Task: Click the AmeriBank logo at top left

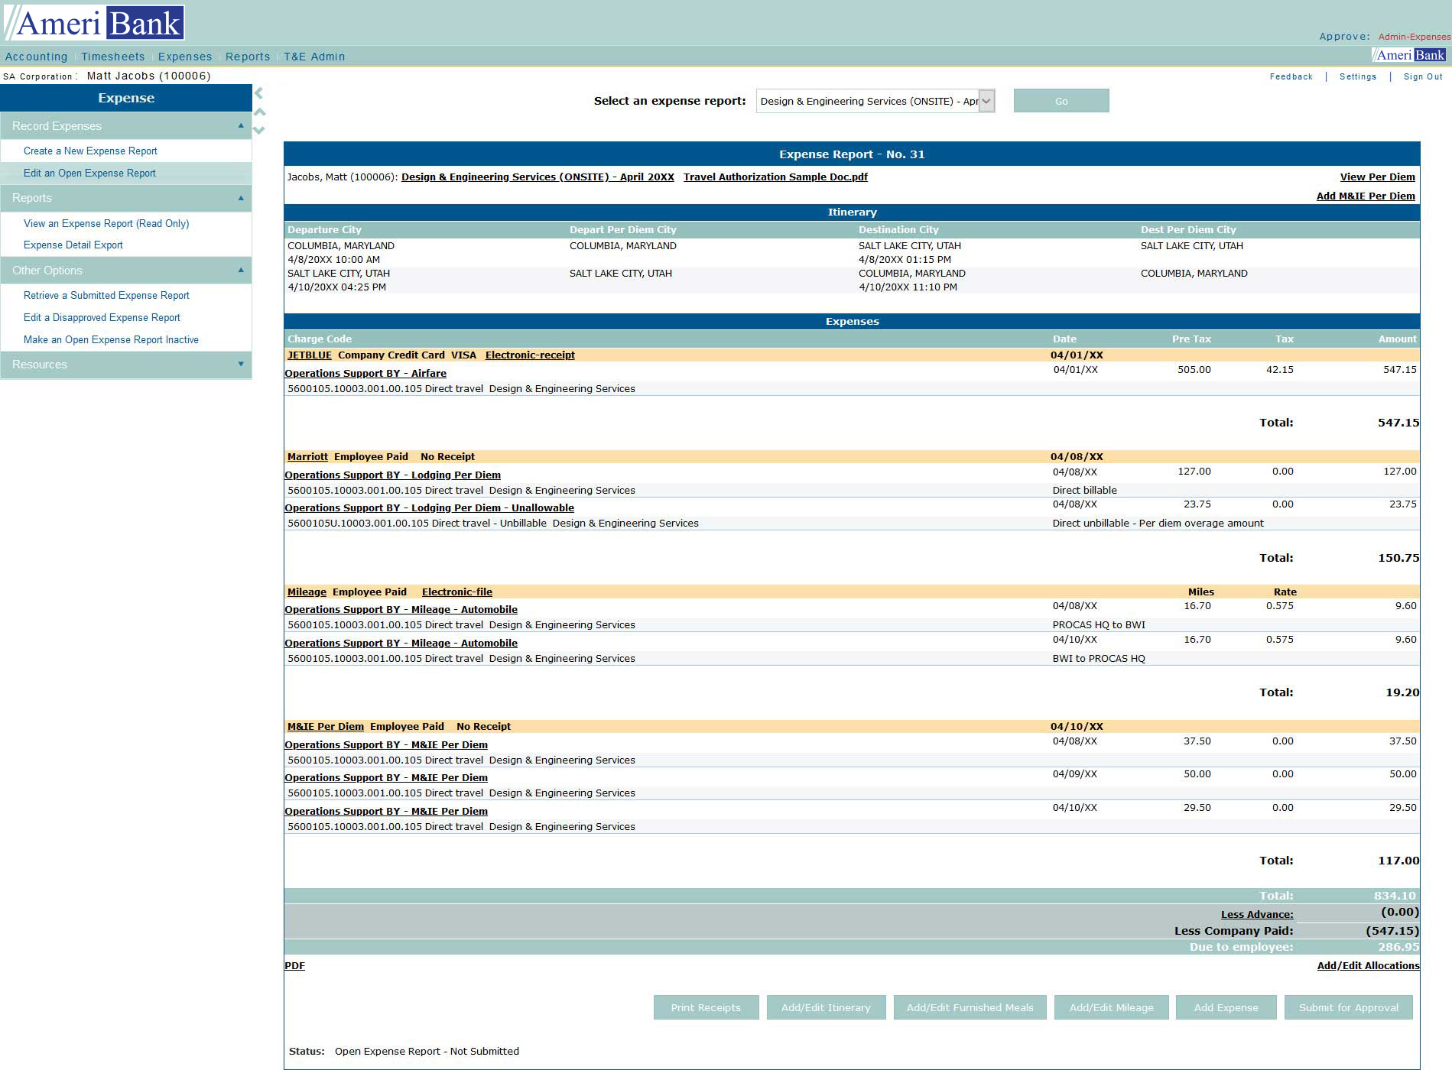Action: pos(95,23)
